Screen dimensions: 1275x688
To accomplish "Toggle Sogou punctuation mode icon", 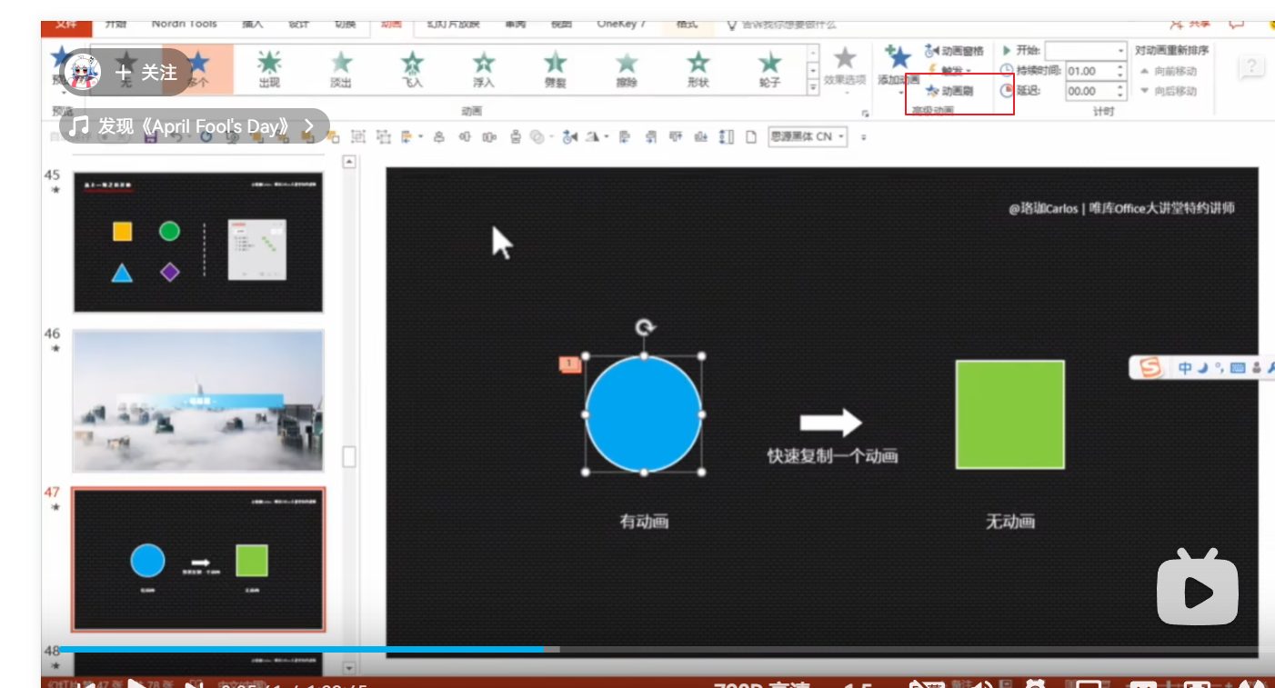I will click(x=1220, y=367).
